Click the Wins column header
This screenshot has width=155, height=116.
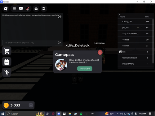(x=147, y=17)
